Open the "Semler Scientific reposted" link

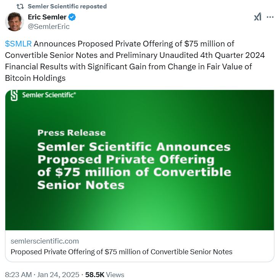(x=67, y=6)
